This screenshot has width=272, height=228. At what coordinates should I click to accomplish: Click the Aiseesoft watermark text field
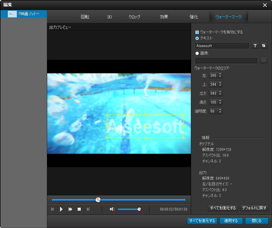(x=222, y=46)
